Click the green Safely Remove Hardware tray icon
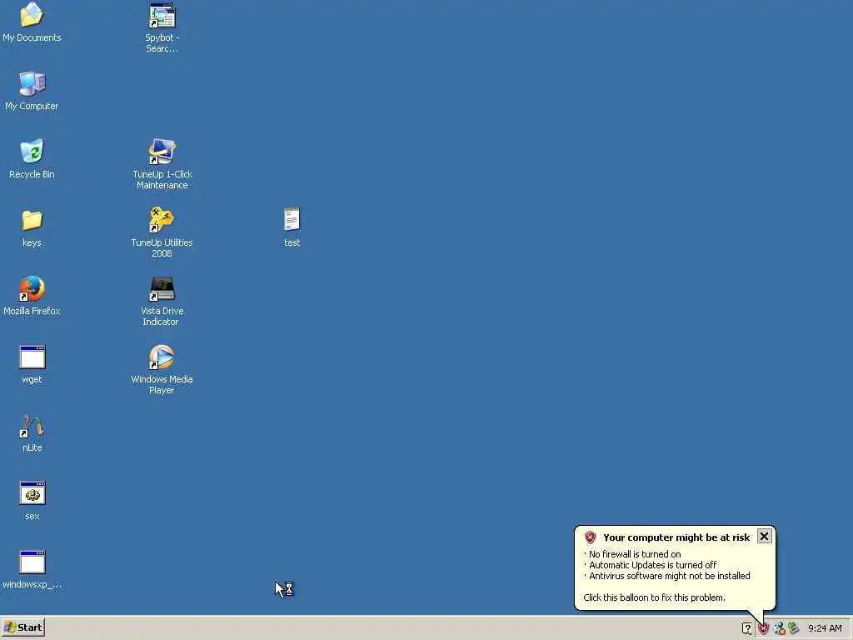This screenshot has height=640, width=853. click(793, 628)
